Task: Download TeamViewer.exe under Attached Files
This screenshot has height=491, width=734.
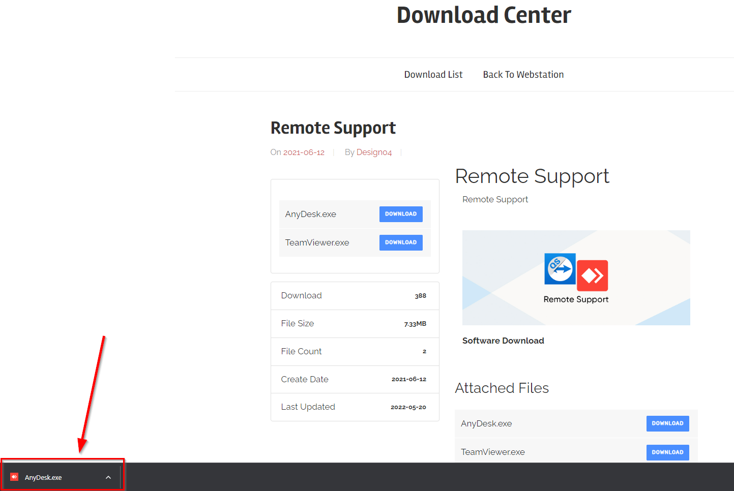Action: (x=667, y=452)
